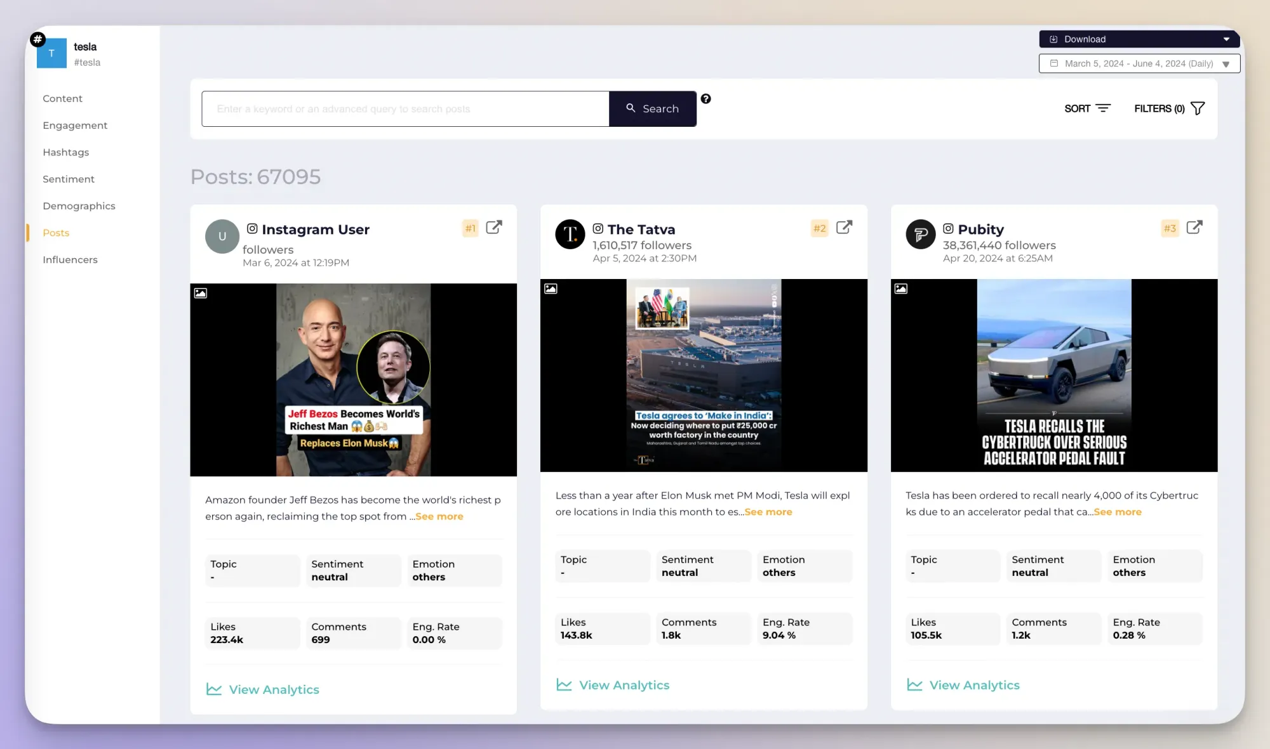The image size is (1270, 749).
Task: Click Eng. Rate 0.00 % value
Action: 429,639
